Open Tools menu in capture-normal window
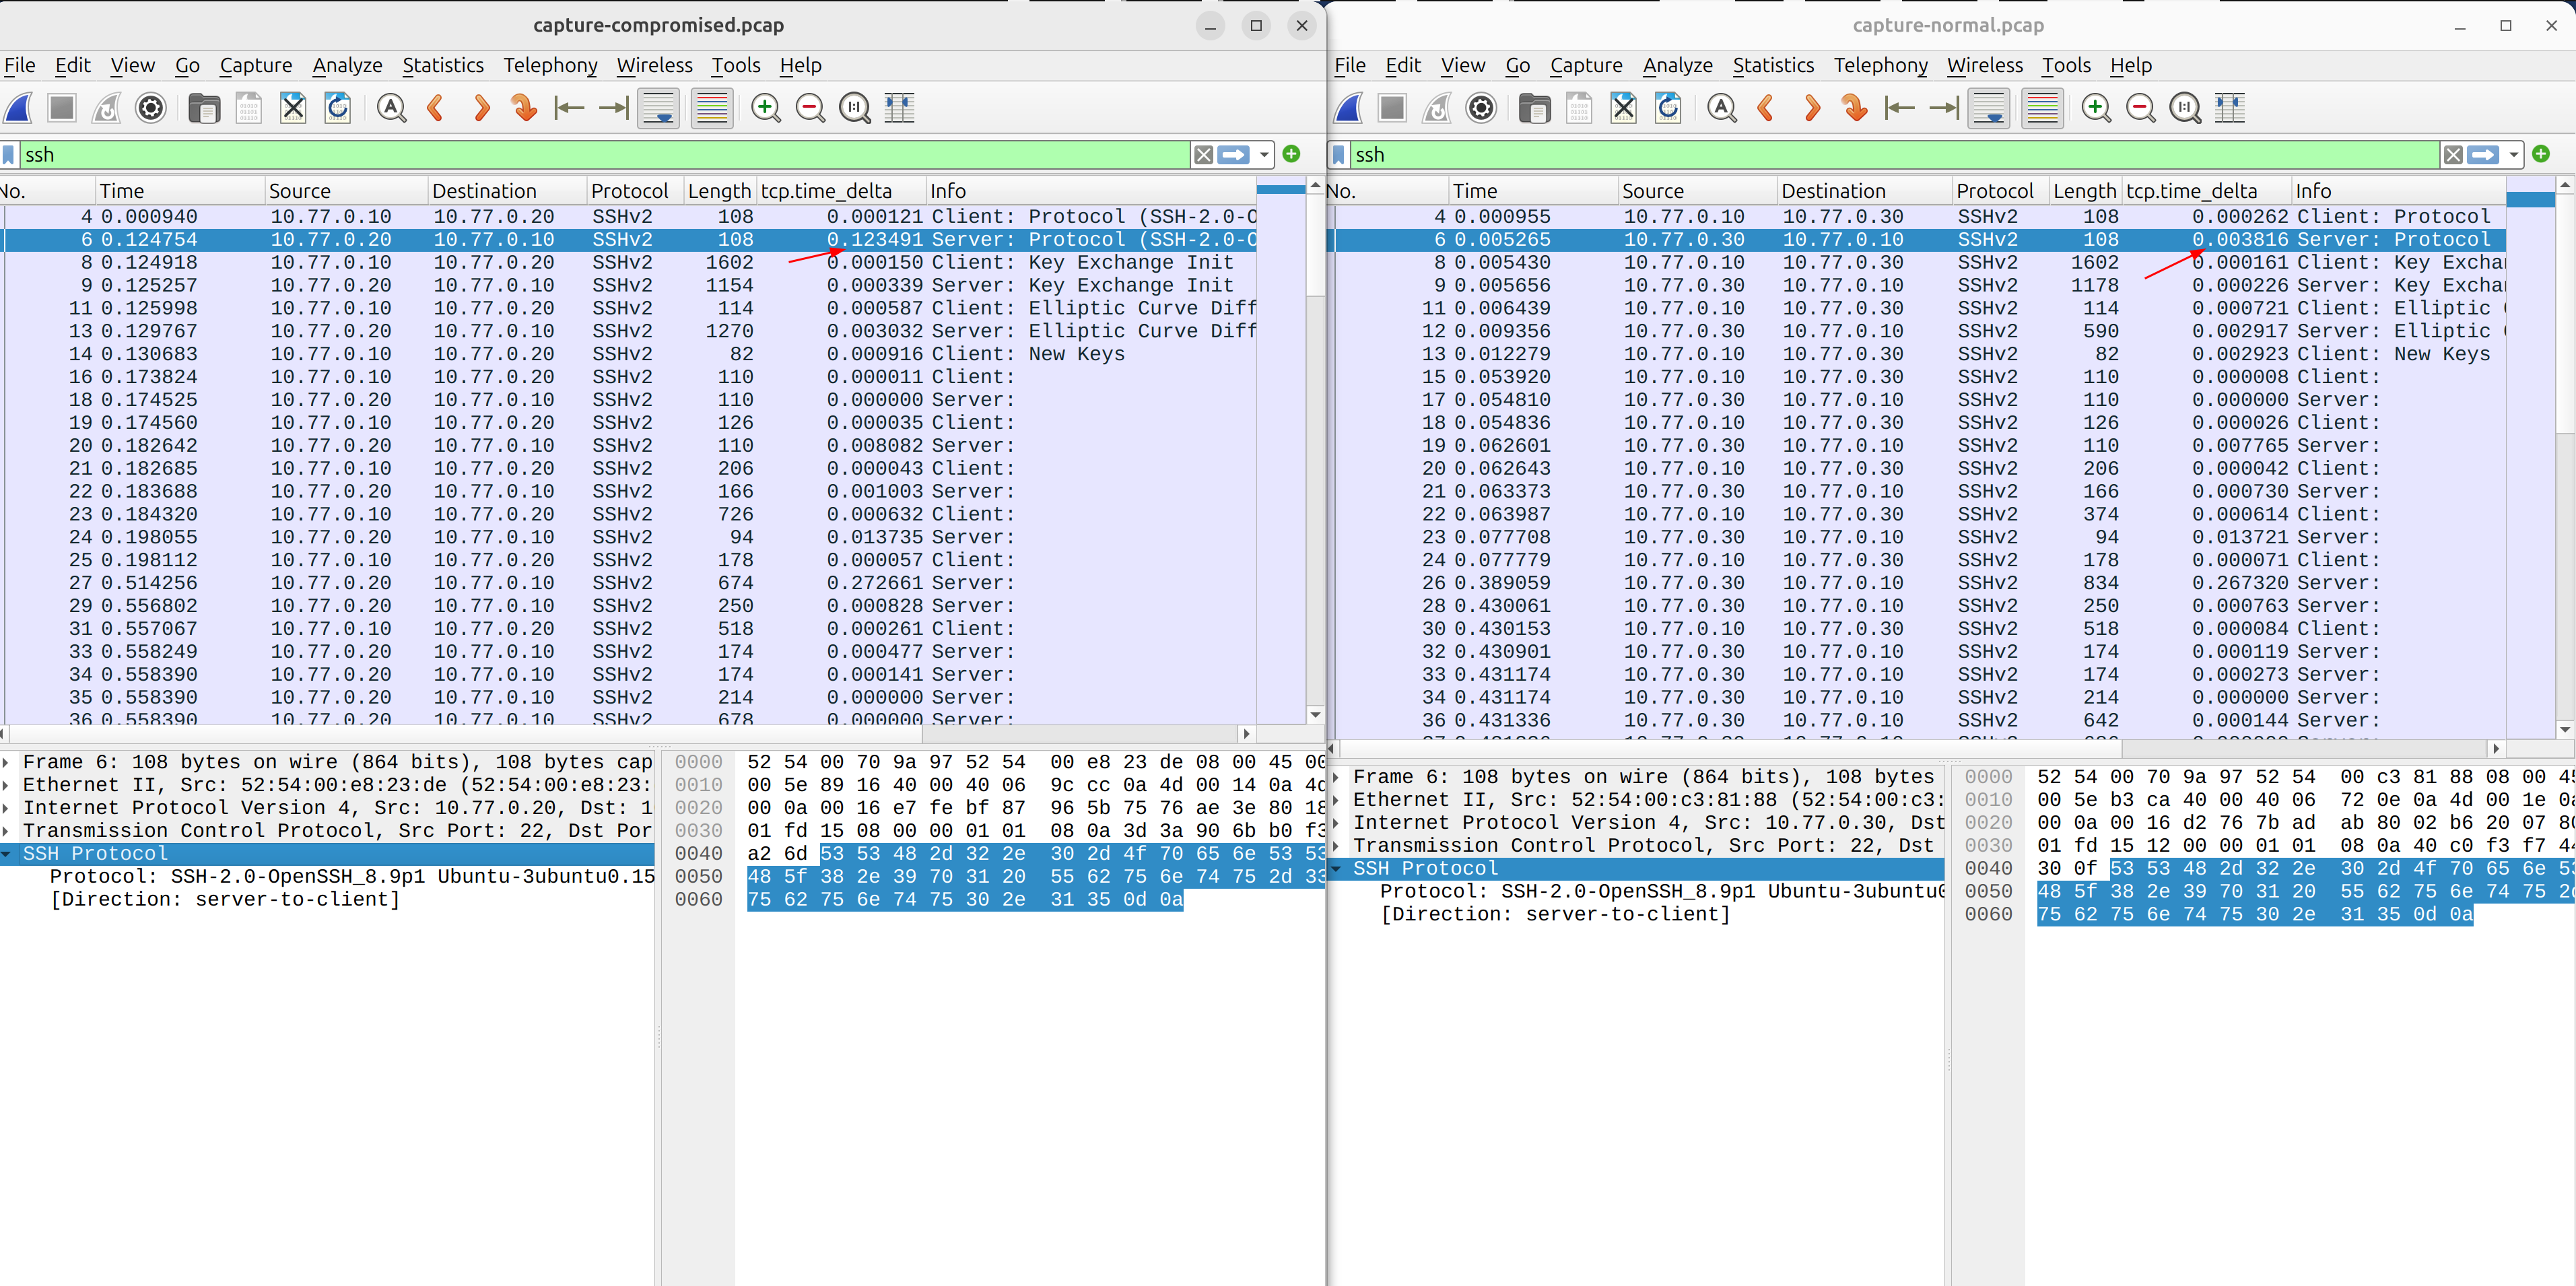This screenshot has height=1286, width=2576. (x=2066, y=66)
